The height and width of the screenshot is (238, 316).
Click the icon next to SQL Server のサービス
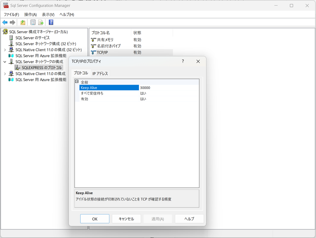click(x=11, y=38)
